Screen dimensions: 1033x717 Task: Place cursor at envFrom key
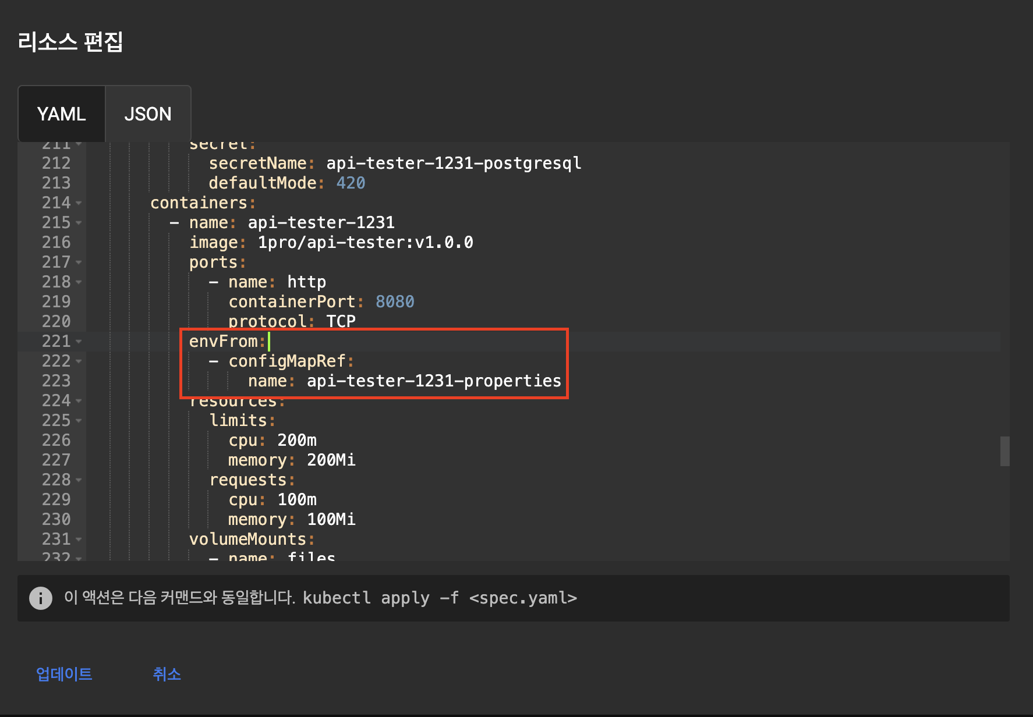click(x=223, y=342)
